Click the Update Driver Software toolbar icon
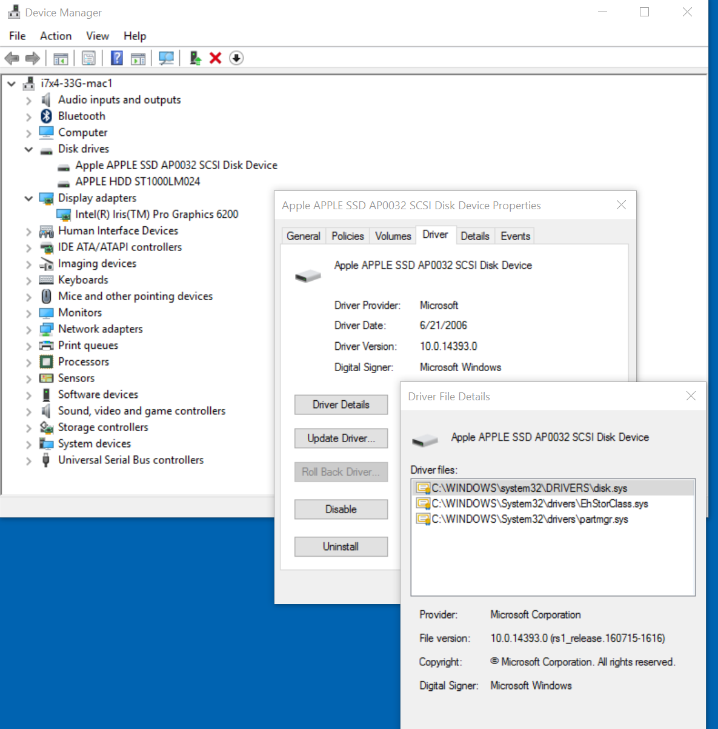The width and height of the screenshot is (718, 729). [195, 58]
